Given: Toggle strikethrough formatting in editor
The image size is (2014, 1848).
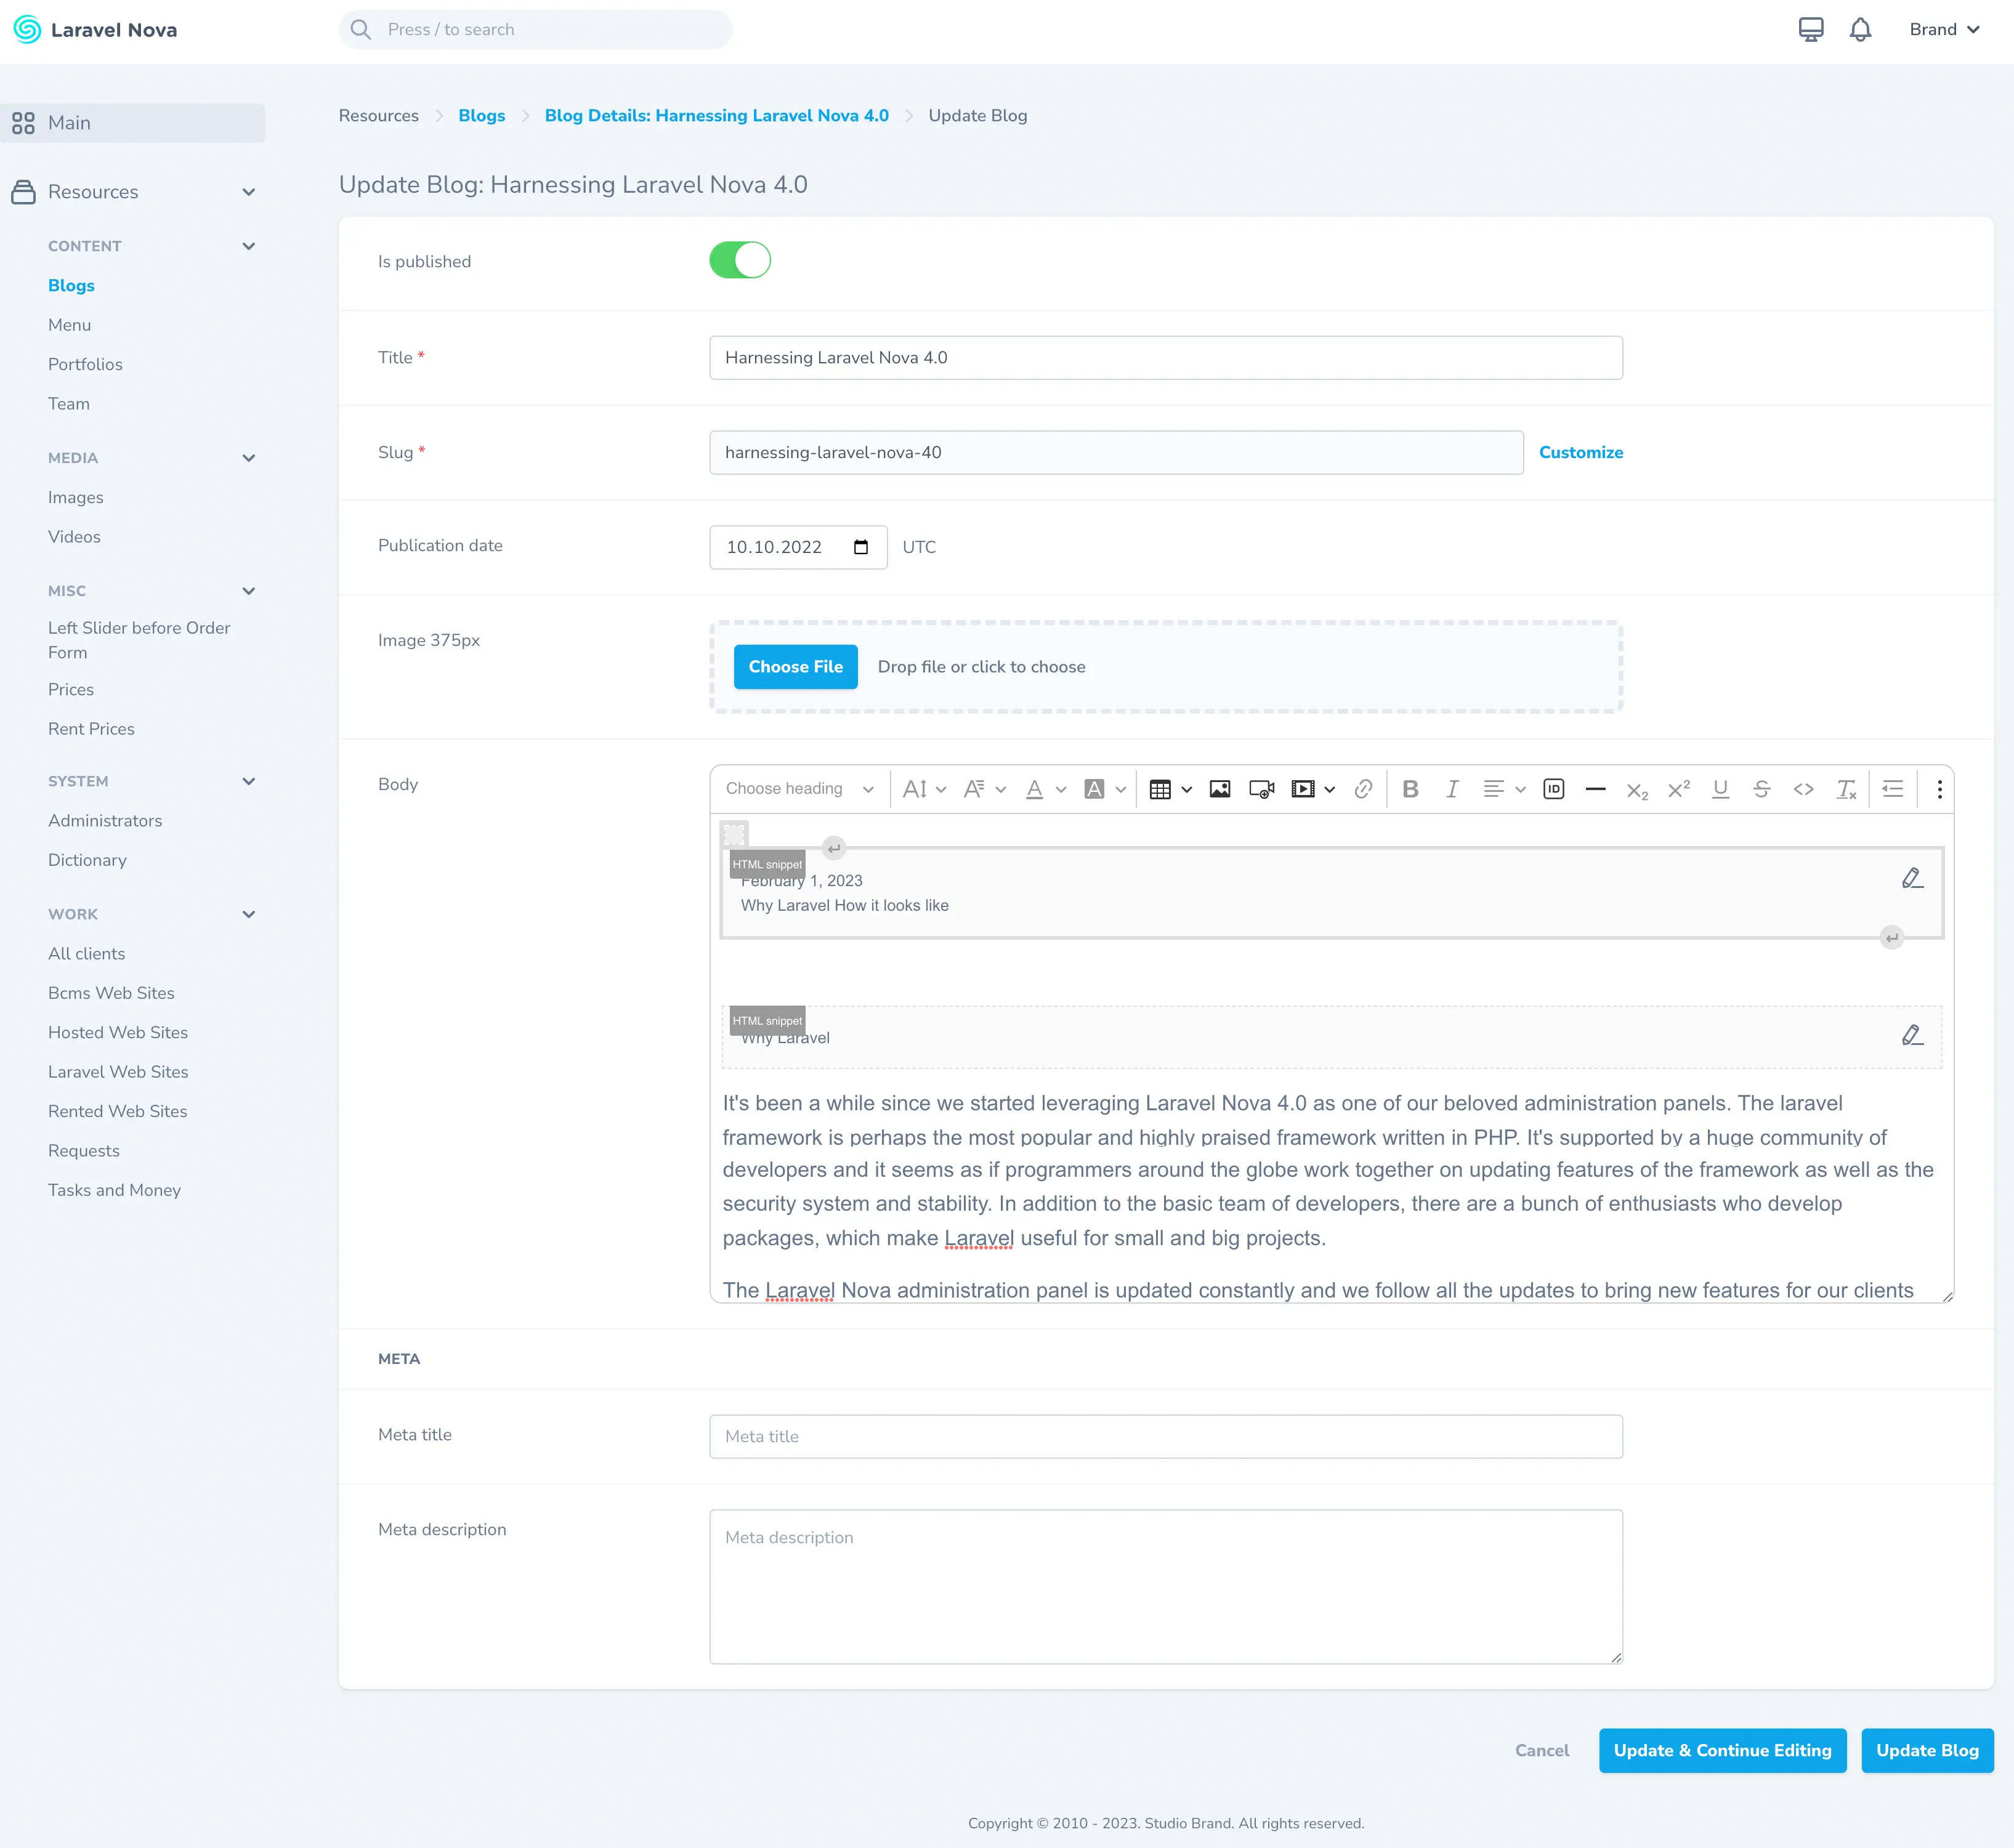Looking at the screenshot, I should pos(1762,789).
